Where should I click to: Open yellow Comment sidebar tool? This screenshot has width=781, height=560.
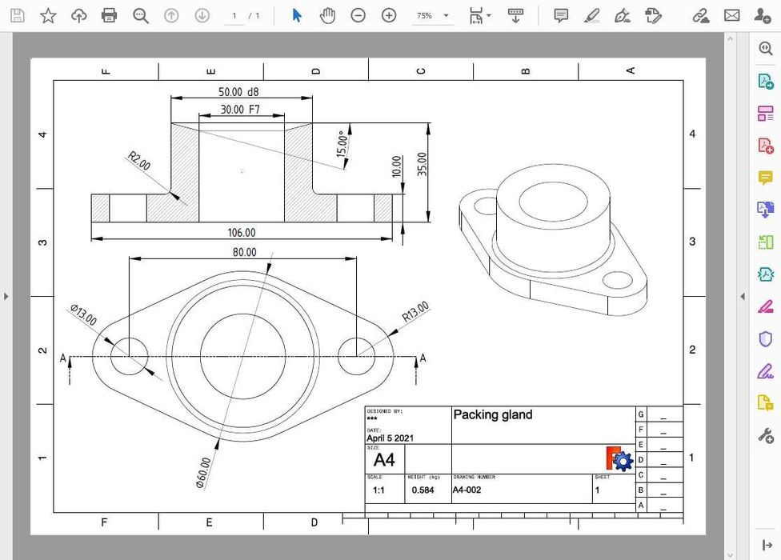pyautogui.click(x=765, y=178)
